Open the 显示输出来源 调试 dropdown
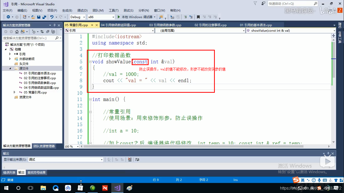The height and width of the screenshot is (193, 344). pos(65,159)
